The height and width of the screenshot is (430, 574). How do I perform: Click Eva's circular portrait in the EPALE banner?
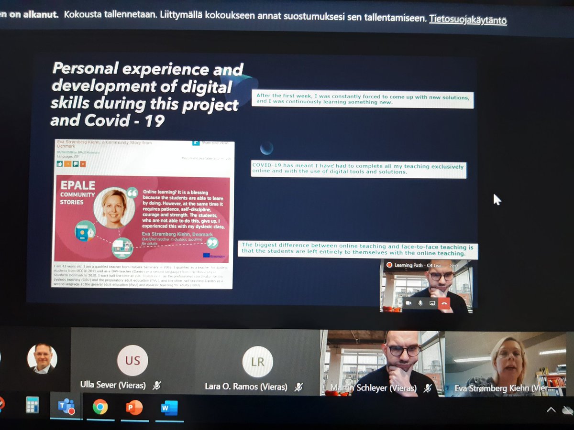click(114, 207)
